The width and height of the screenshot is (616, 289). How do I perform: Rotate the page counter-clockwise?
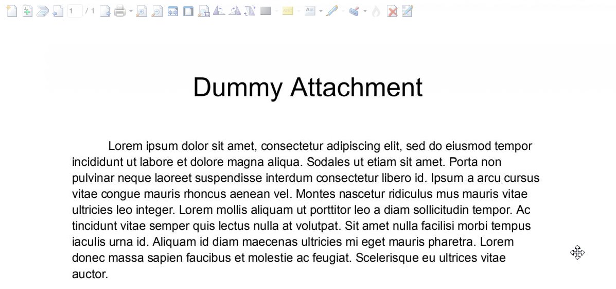click(219, 11)
